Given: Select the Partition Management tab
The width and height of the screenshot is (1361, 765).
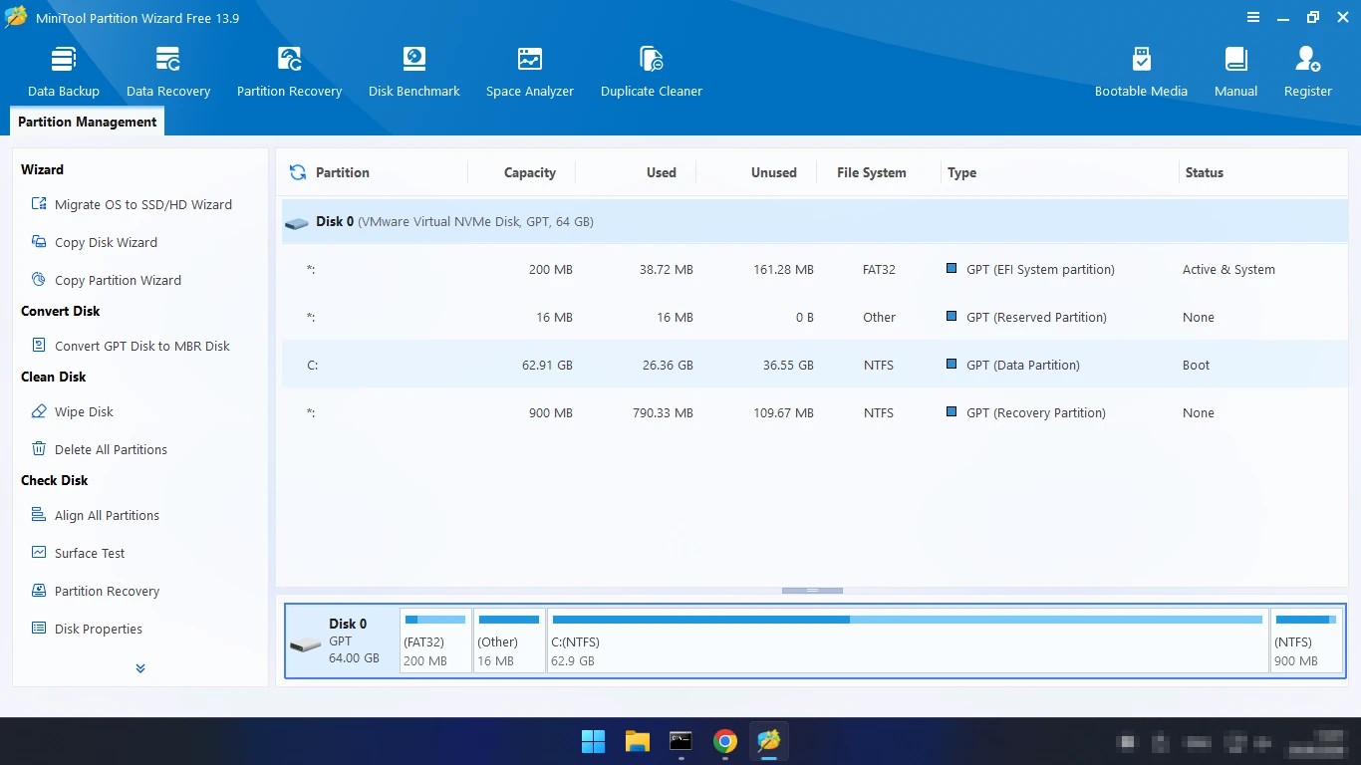Looking at the screenshot, I should click(88, 122).
